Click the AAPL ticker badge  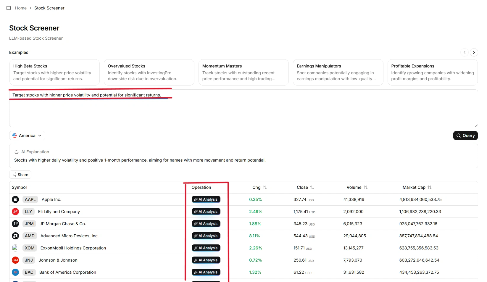point(30,199)
